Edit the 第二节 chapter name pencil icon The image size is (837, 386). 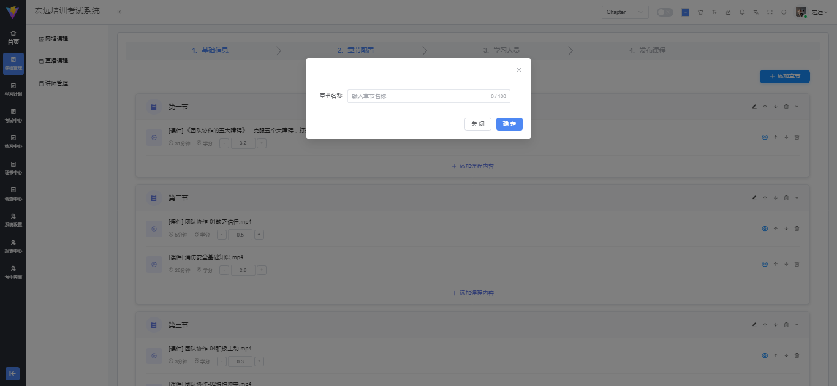tap(754, 197)
